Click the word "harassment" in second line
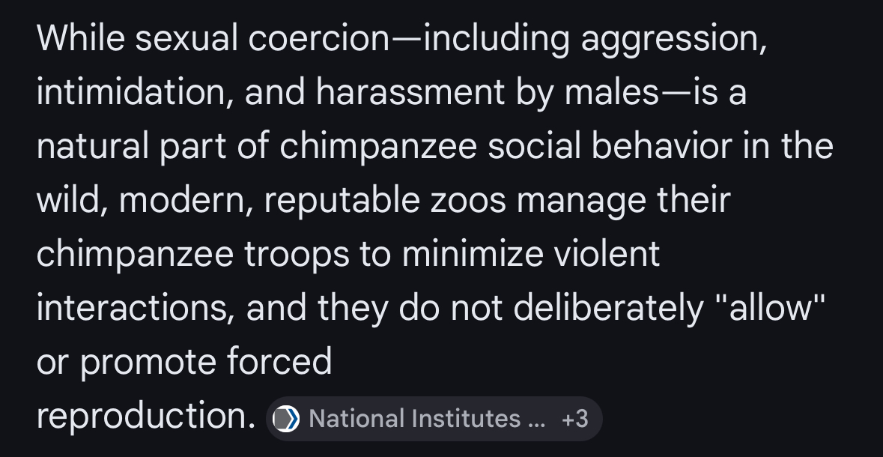Image resolution: width=883 pixels, height=457 pixels. 410,92
